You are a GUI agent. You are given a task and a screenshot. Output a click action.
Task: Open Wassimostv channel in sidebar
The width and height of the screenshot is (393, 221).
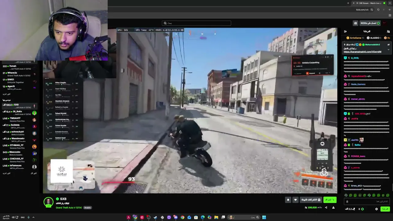tap(19, 140)
